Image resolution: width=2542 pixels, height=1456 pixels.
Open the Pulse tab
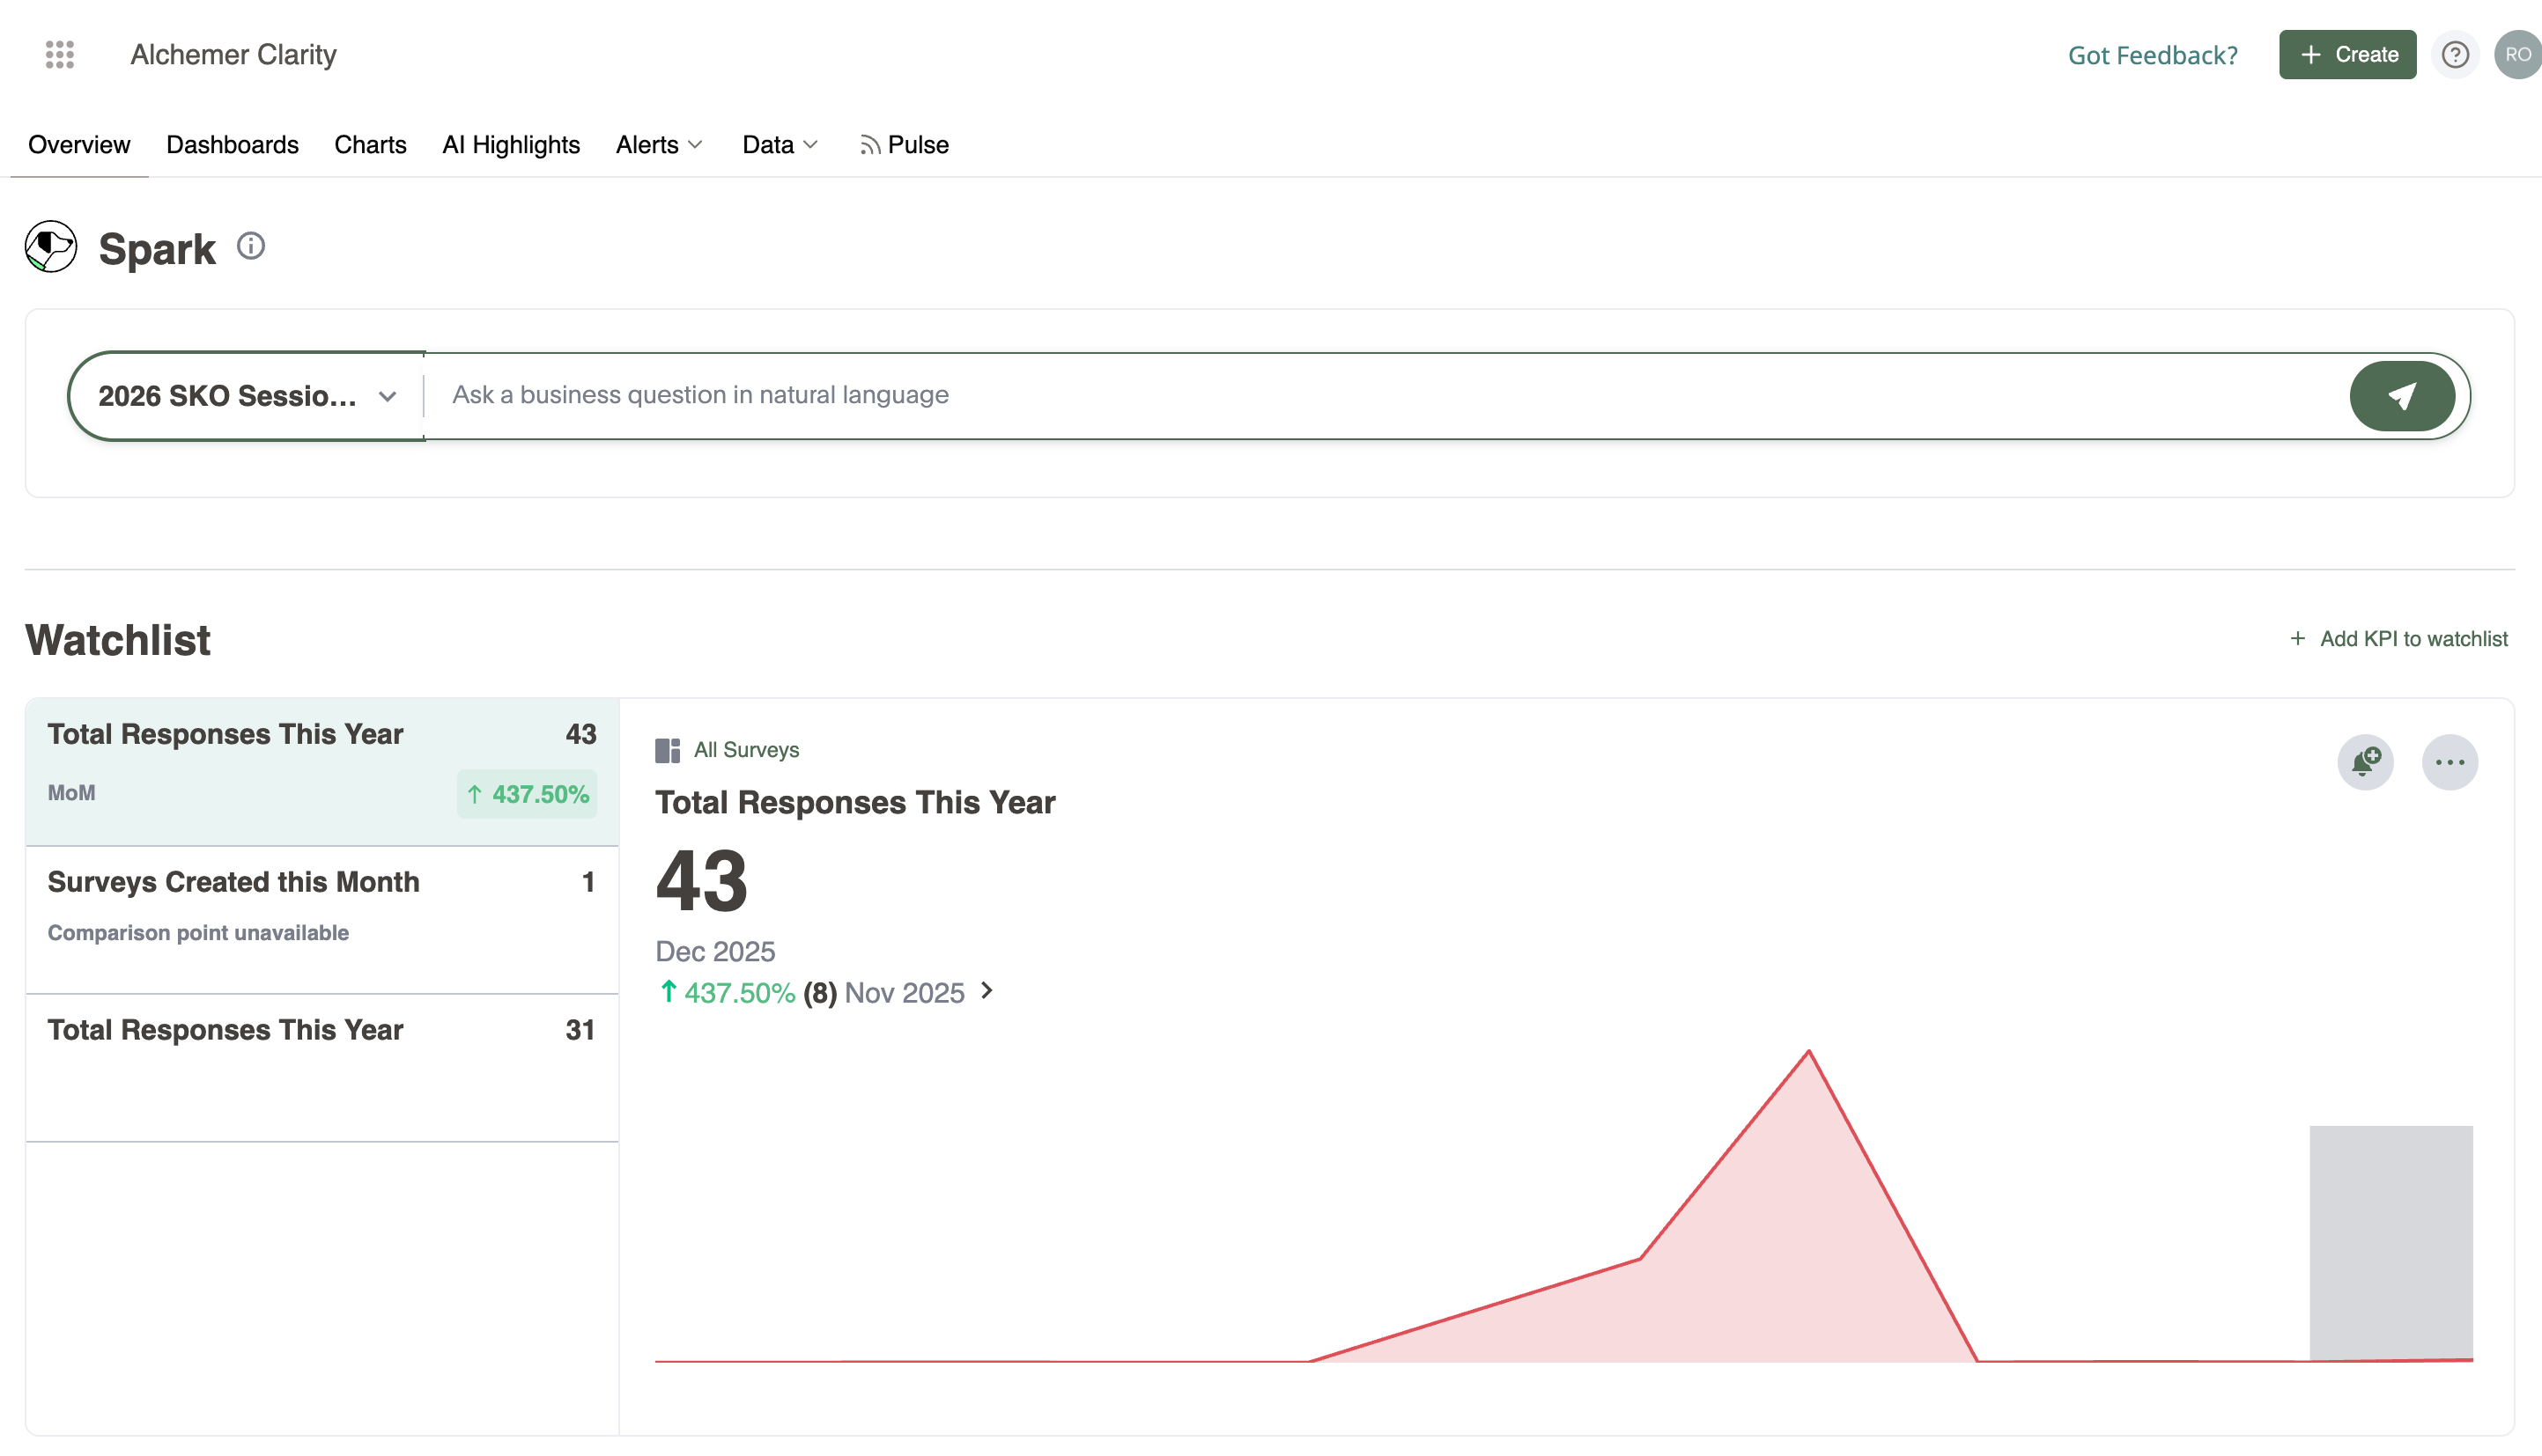point(905,145)
